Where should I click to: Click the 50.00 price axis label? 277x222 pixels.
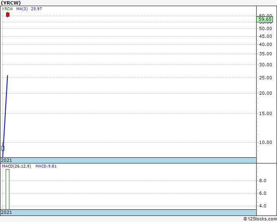coord(266,28)
